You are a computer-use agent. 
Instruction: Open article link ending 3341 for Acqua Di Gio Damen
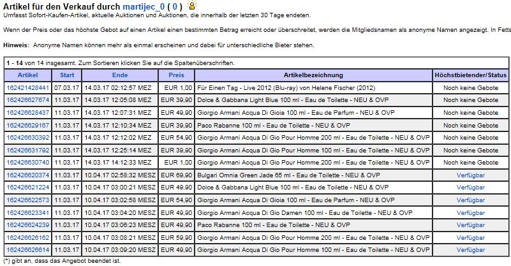27,212
